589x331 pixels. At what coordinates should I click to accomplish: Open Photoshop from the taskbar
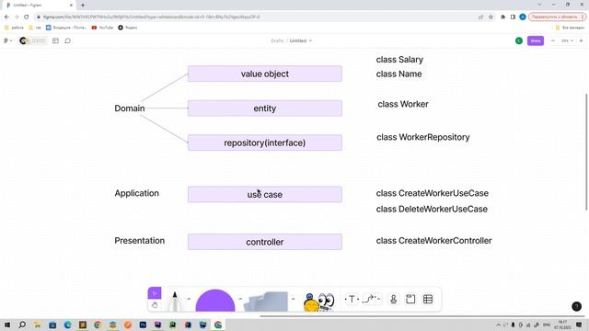tap(143, 325)
